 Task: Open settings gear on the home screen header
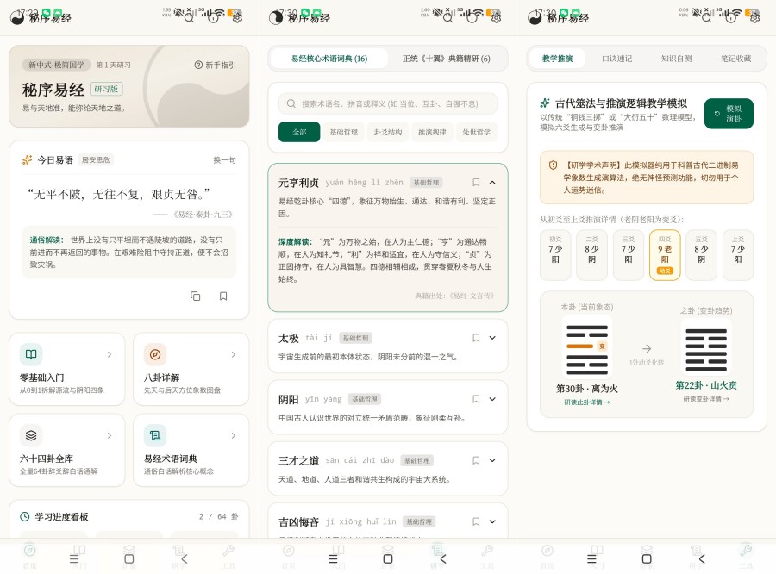pyautogui.click(x=237, y=18)
